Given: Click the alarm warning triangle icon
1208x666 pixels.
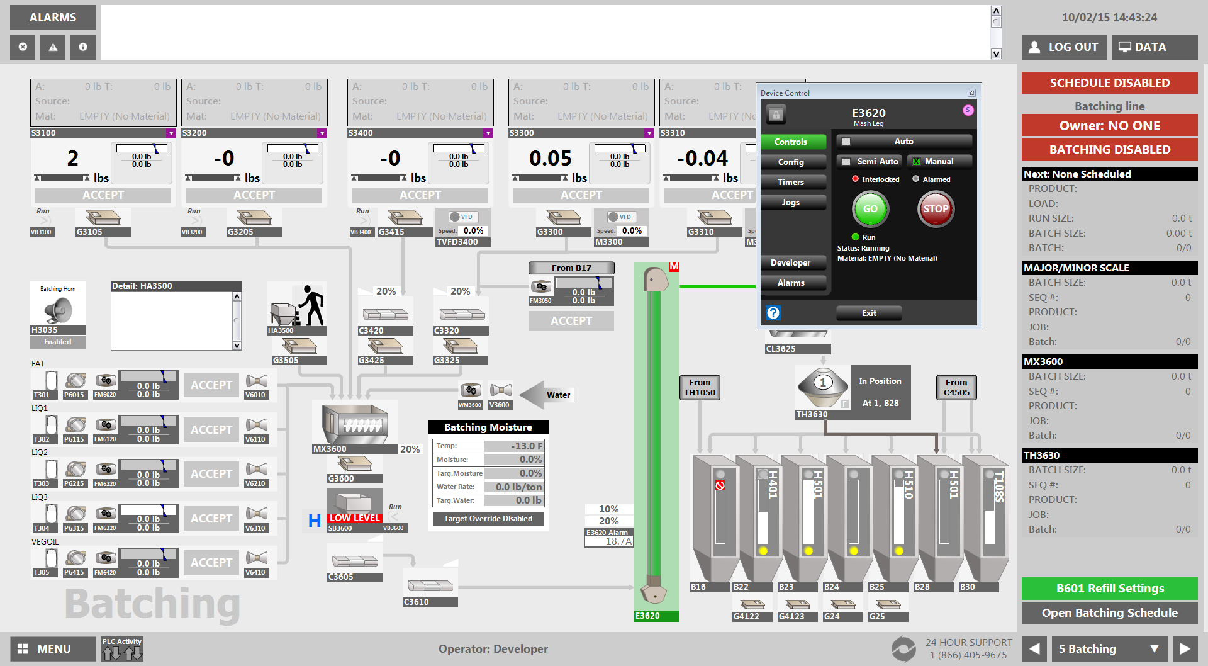Looking at the screenshot, I should pos(53,47).
